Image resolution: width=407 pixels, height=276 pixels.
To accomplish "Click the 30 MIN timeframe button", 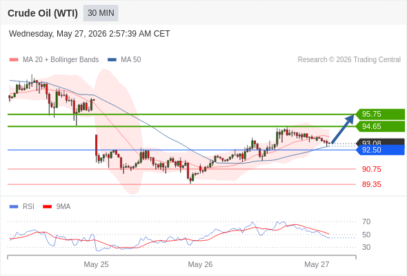I will [x=101, y=13].
